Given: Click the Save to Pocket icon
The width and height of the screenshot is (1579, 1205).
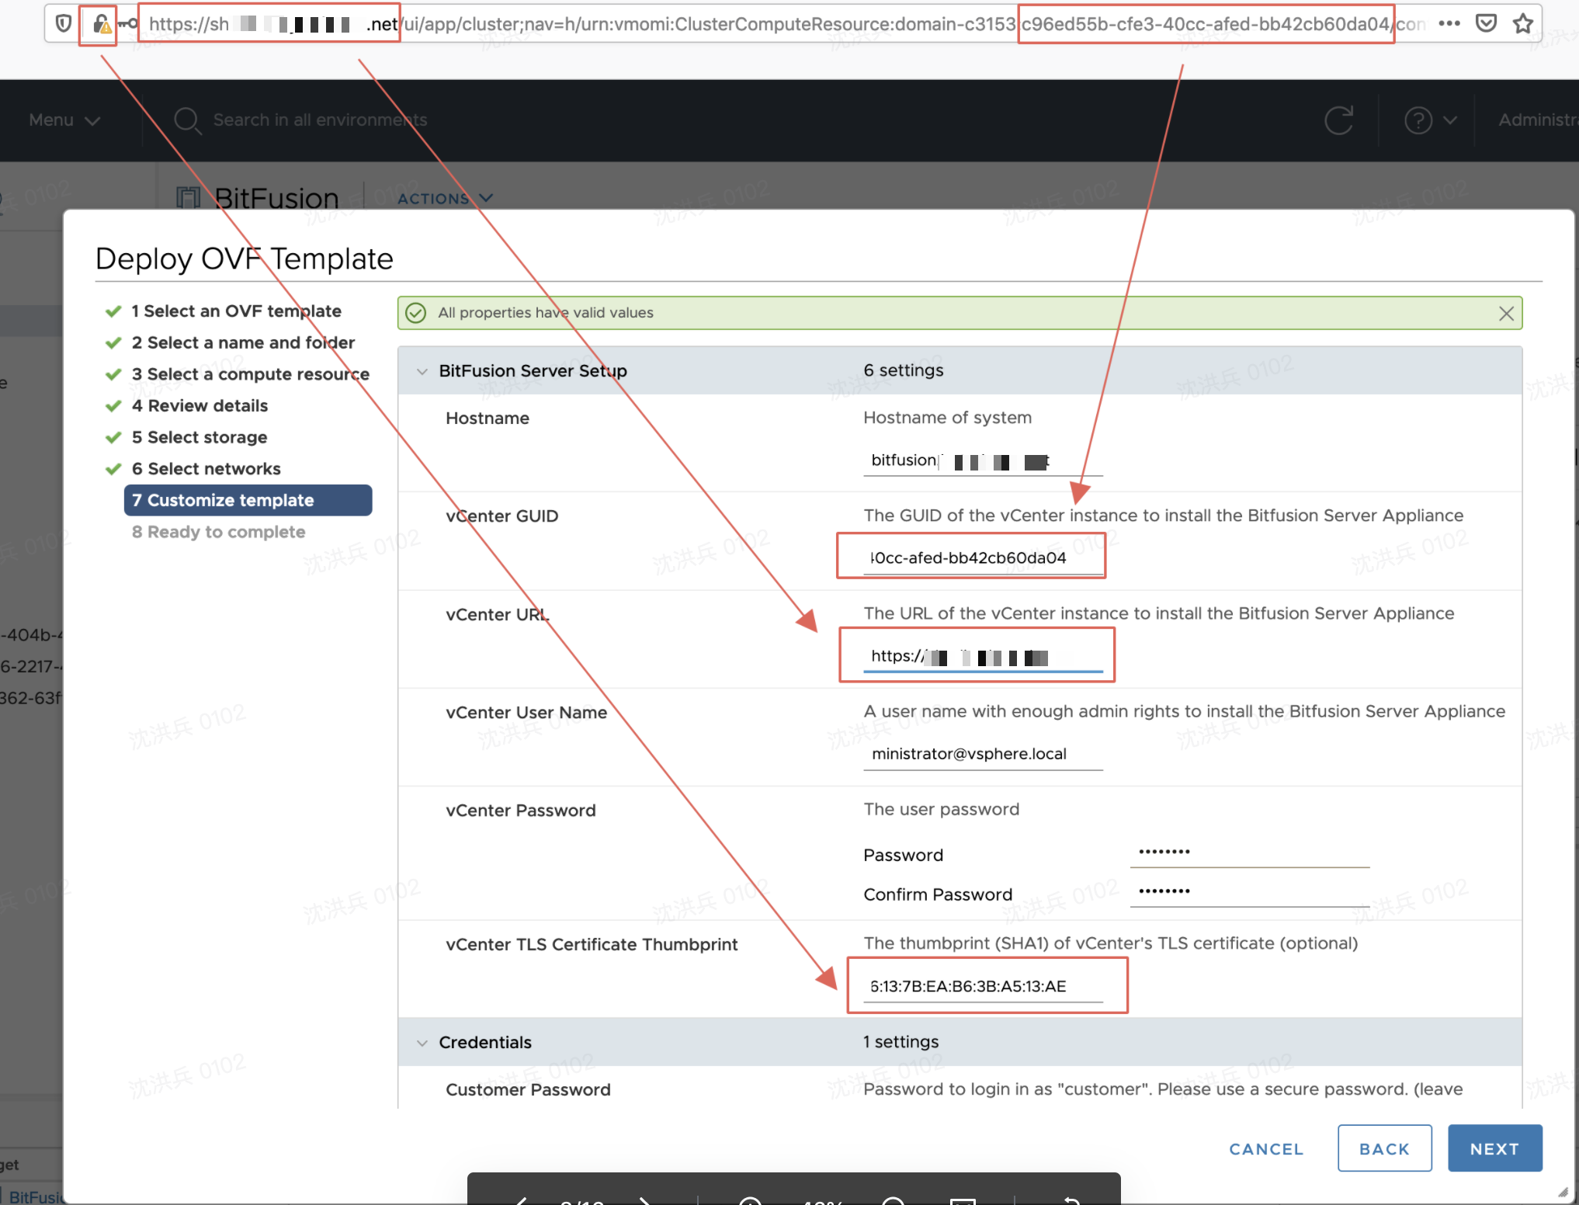Looking at the screenshot, I should tap(1486, 23).
